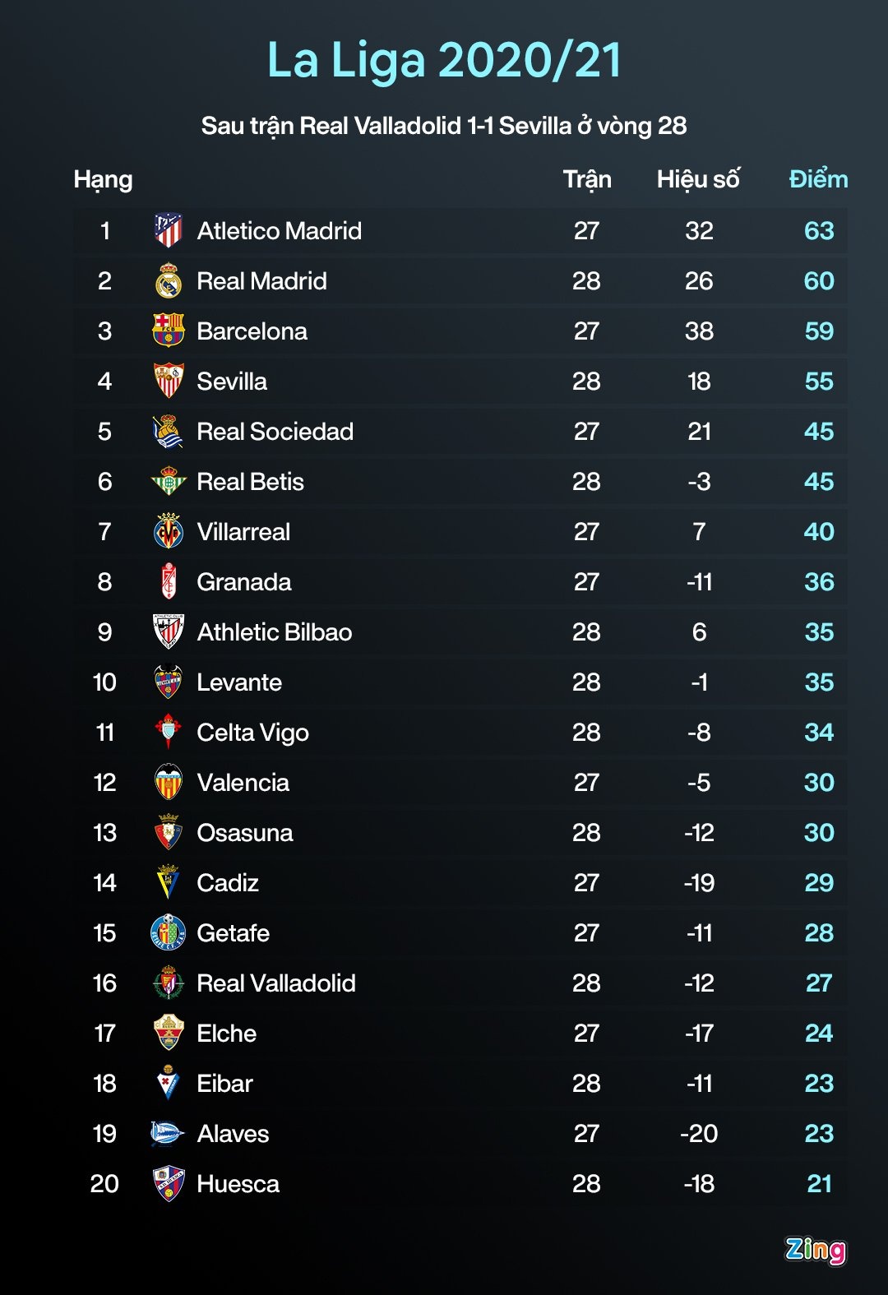The height and width of the screenshot is (1295, 888).
Task: Click the Huesca club crest
Action: (x=169, y=1184)
